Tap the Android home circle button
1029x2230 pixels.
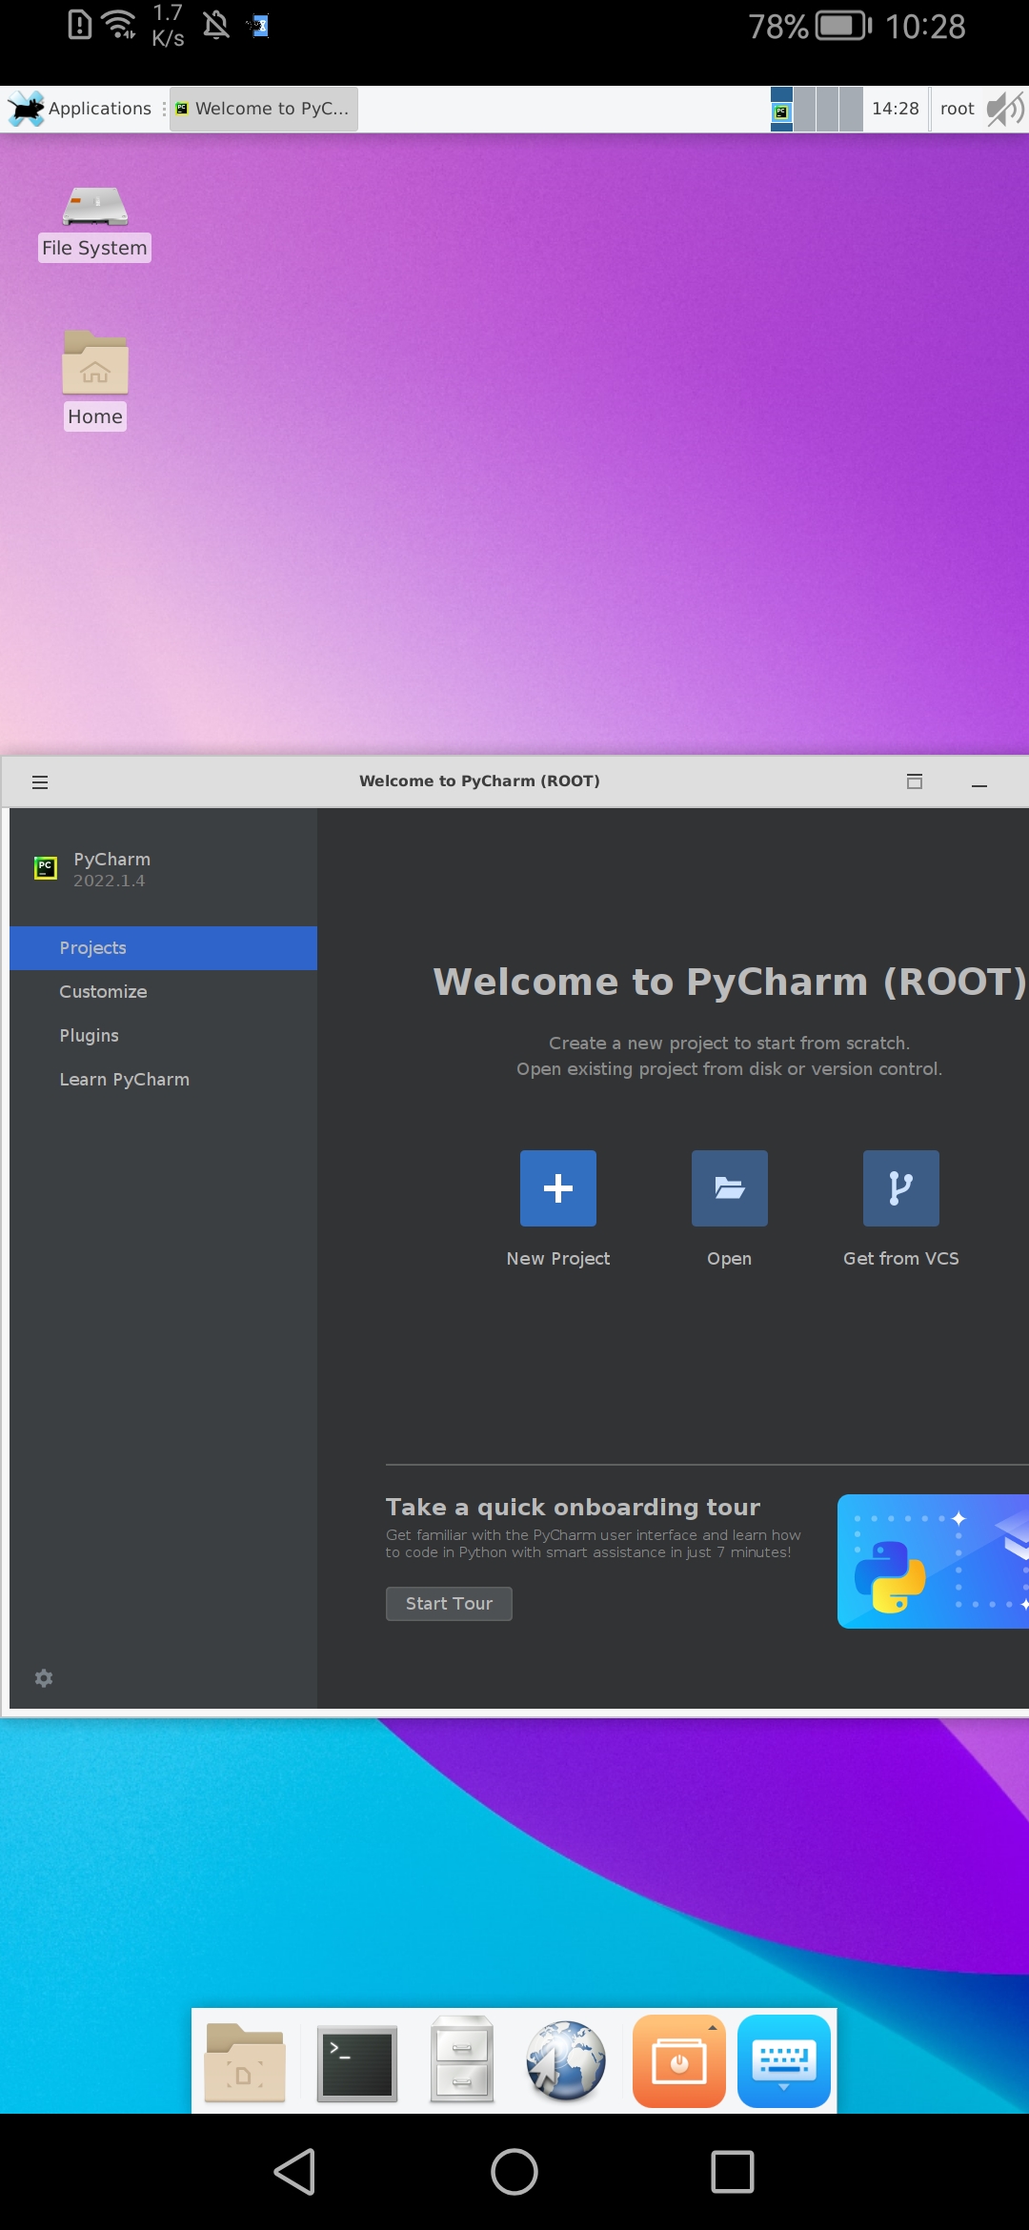click(514, 2172)
